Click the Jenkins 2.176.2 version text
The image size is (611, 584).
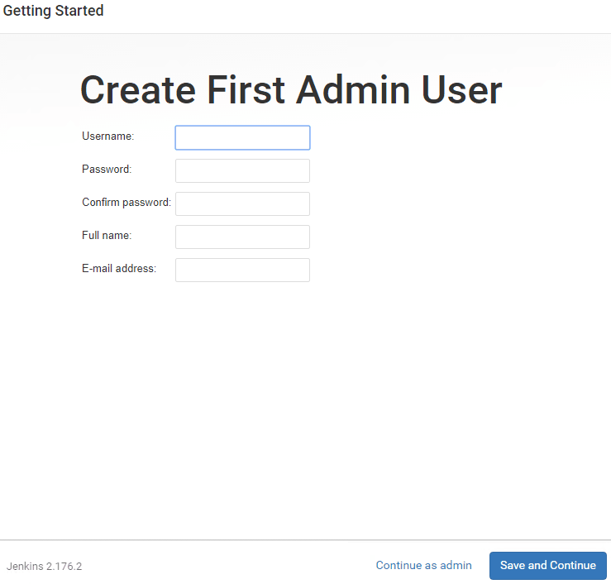(x=44, y=567)
